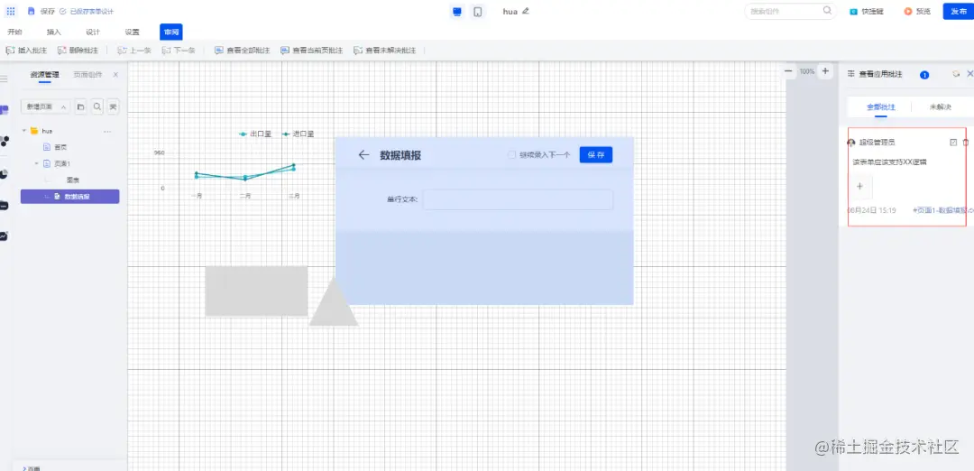
Task: Click the search magnifier in top search box
Action: pos(827,11)
